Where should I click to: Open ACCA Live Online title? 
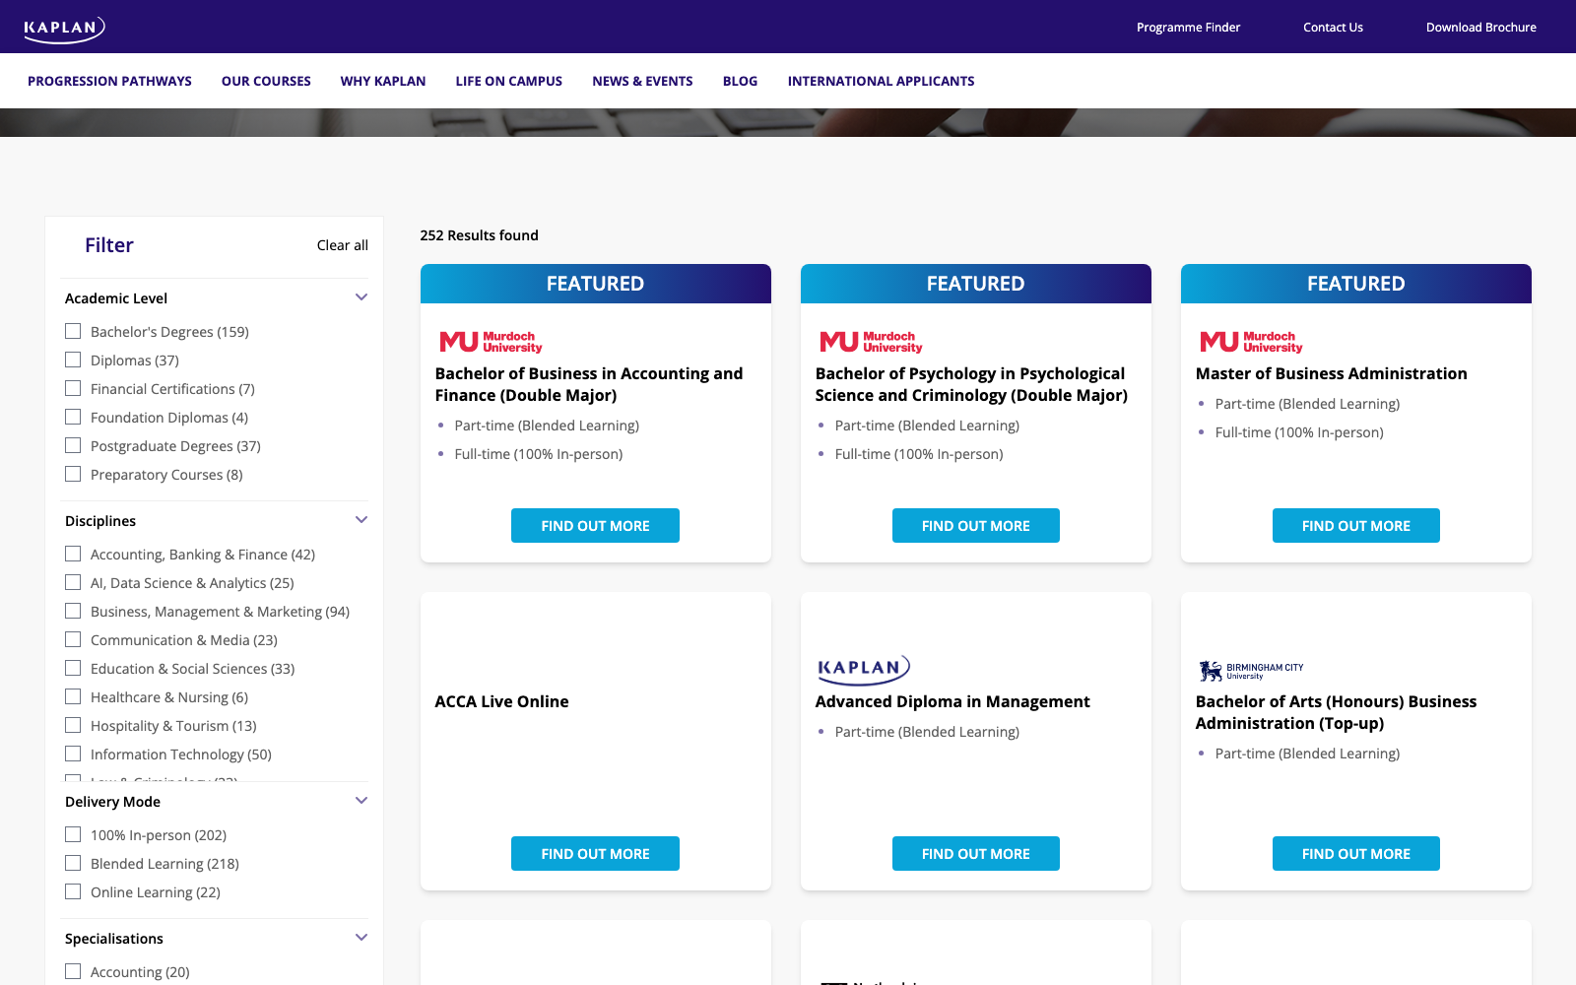(x=502, y=701)
